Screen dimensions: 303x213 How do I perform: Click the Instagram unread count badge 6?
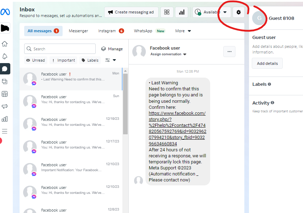click(x=121, y=31)
